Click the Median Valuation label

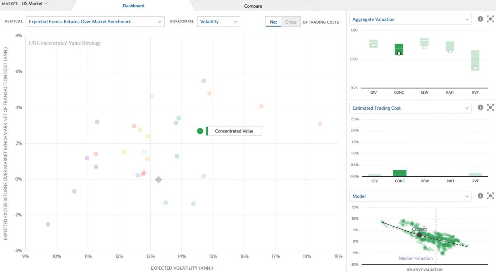tap(416, 258)
